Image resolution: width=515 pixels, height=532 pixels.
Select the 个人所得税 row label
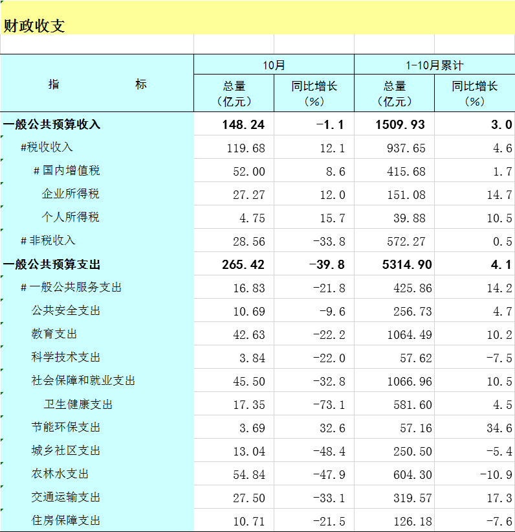[71, 217]
